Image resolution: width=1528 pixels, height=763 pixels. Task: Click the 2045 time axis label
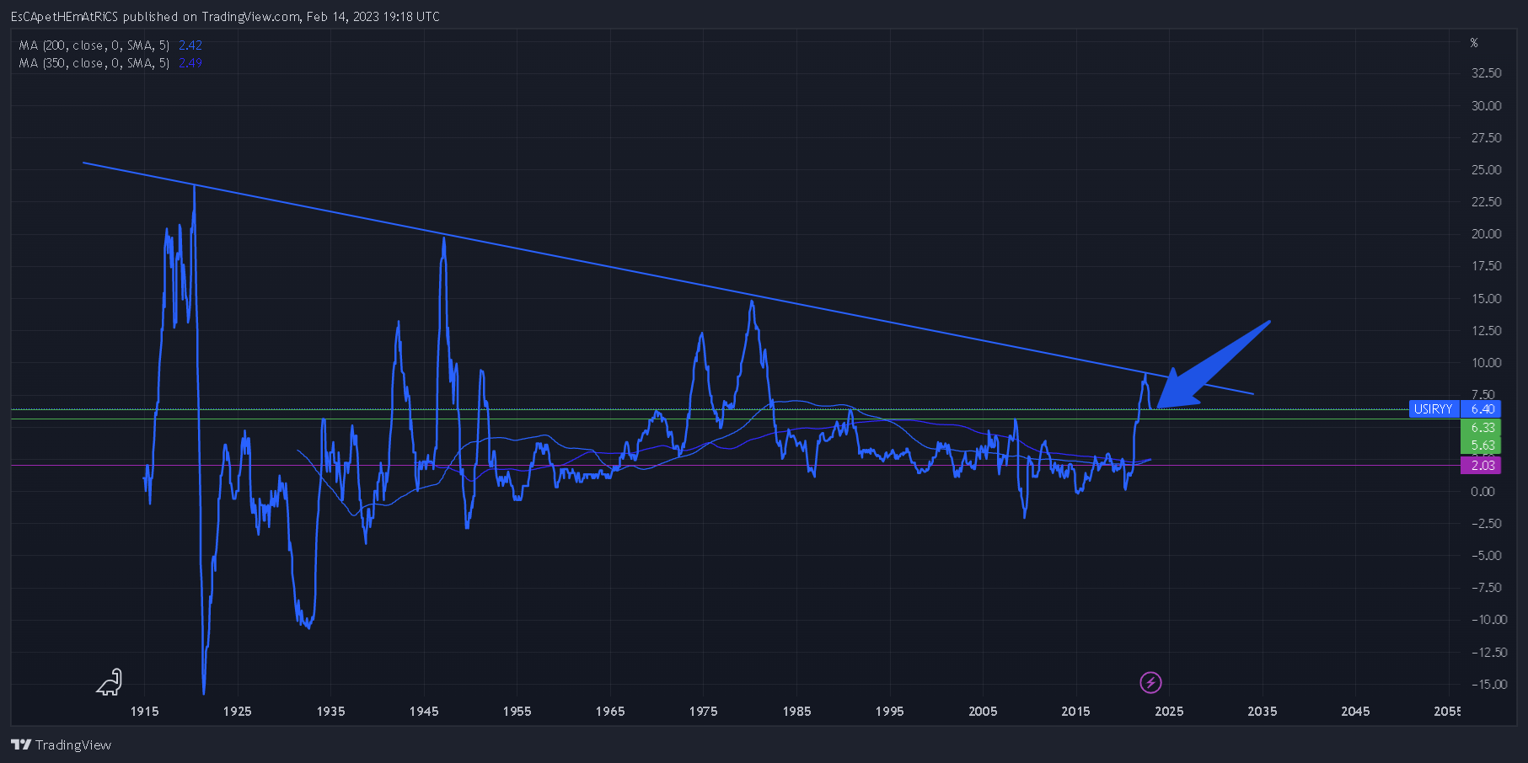click(x=1355, y=711)
